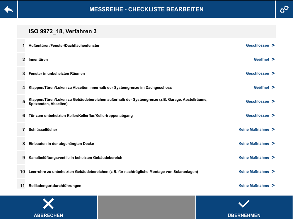This screenshot has height=219, width=293.
Task: Change Geöffnet value for Innentüren
Action: click(264, 59)
